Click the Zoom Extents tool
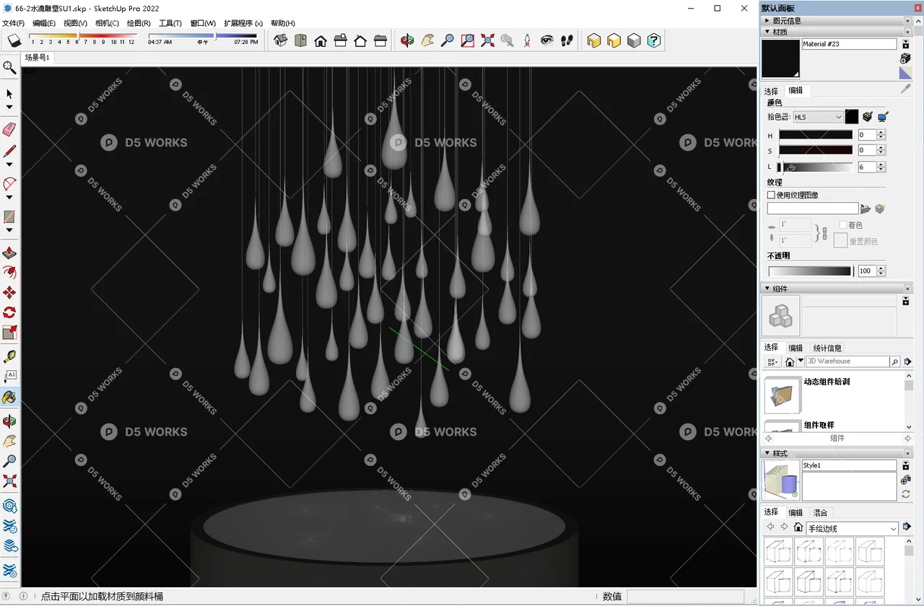Screen dimensions: 924x606 tap(486, 41)
